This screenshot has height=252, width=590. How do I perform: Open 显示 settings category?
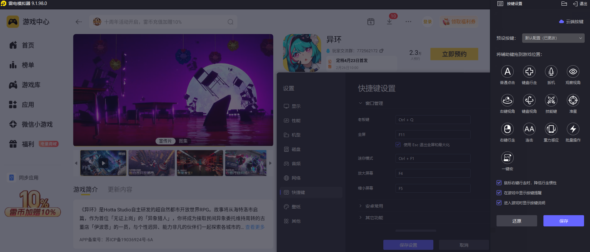[311, 106]
